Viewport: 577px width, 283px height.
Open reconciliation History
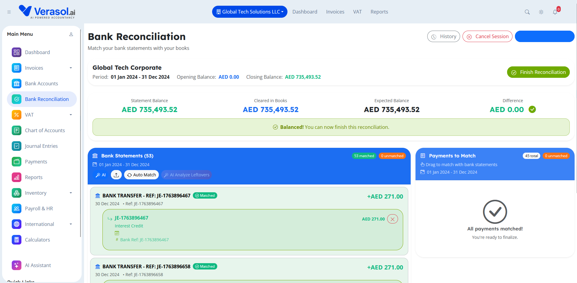(444, 36)
